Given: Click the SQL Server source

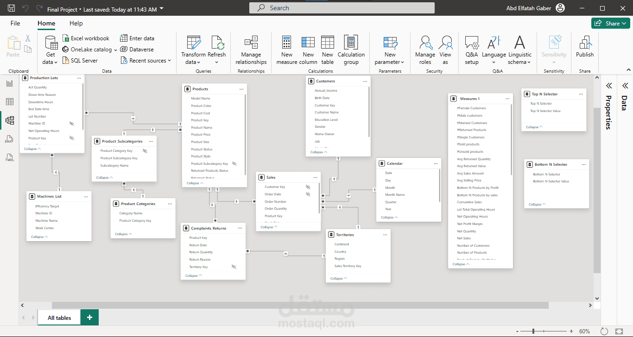Looking at the screenshot, I should click(x=80, y=61).
